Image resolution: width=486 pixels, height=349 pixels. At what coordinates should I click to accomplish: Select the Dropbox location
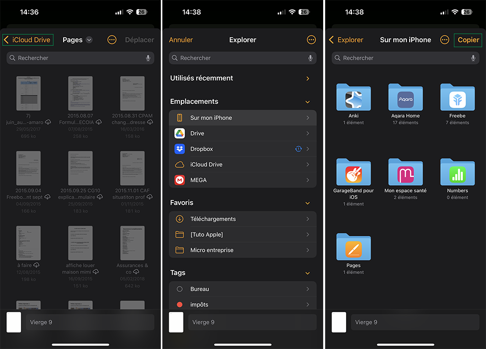click(x=243, y=149)
